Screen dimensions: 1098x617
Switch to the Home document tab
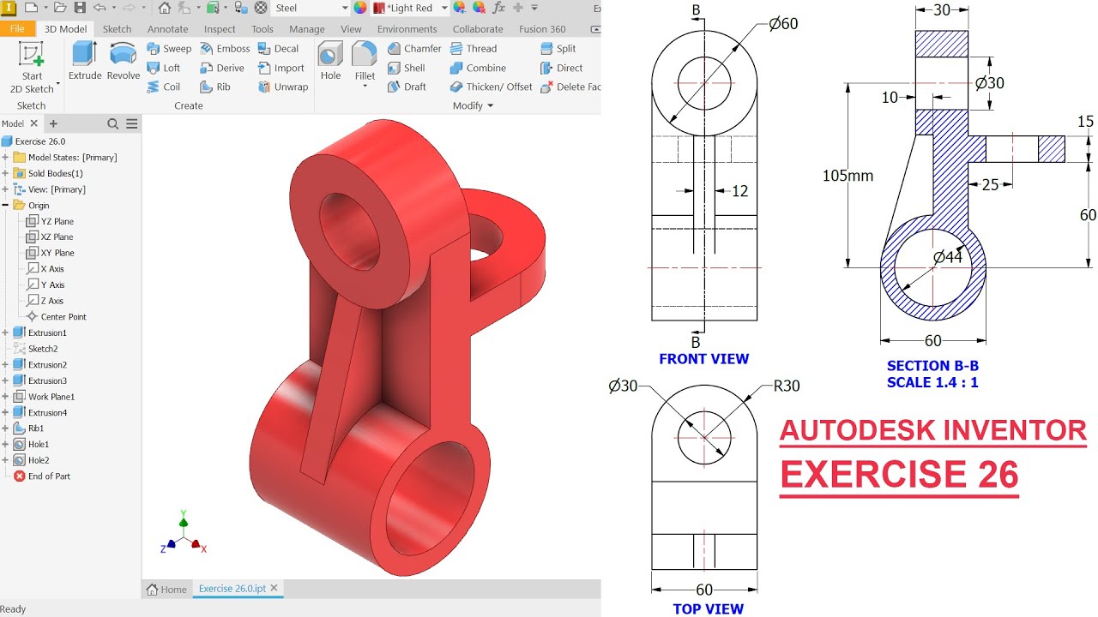pyautogui.click(x=166, y=590)
